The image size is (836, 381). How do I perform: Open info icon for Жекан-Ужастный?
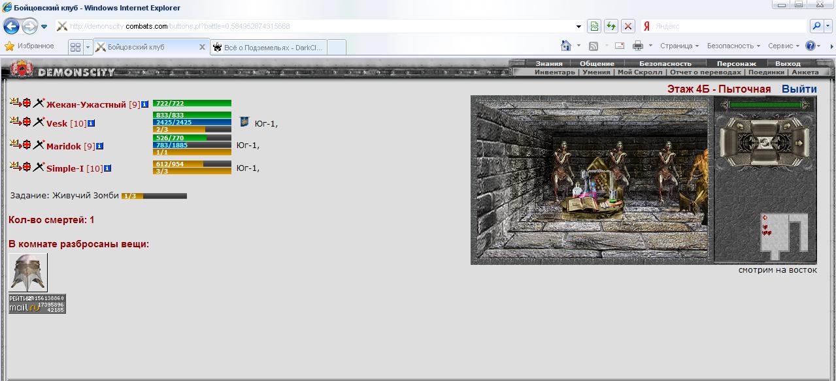click(145, 104)
